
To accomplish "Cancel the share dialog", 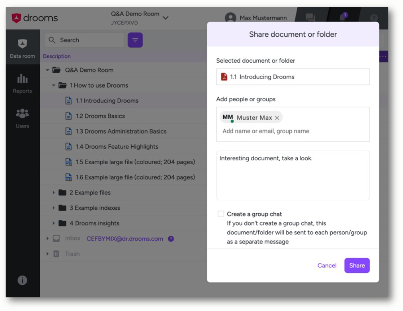I will [327, 265].
